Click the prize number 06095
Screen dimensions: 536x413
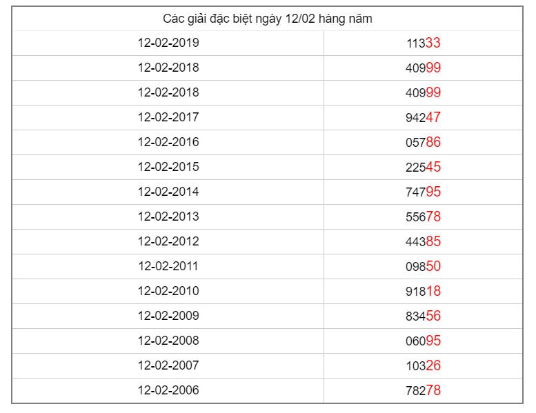(423, 341)
